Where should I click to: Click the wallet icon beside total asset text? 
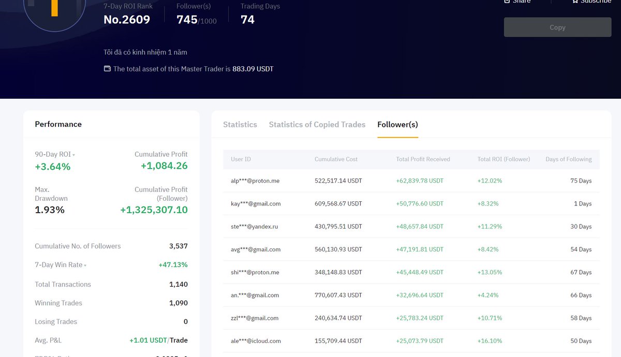107,68
